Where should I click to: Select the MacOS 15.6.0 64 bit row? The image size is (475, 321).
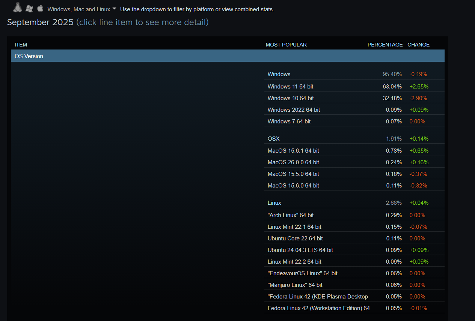[354, 185]
